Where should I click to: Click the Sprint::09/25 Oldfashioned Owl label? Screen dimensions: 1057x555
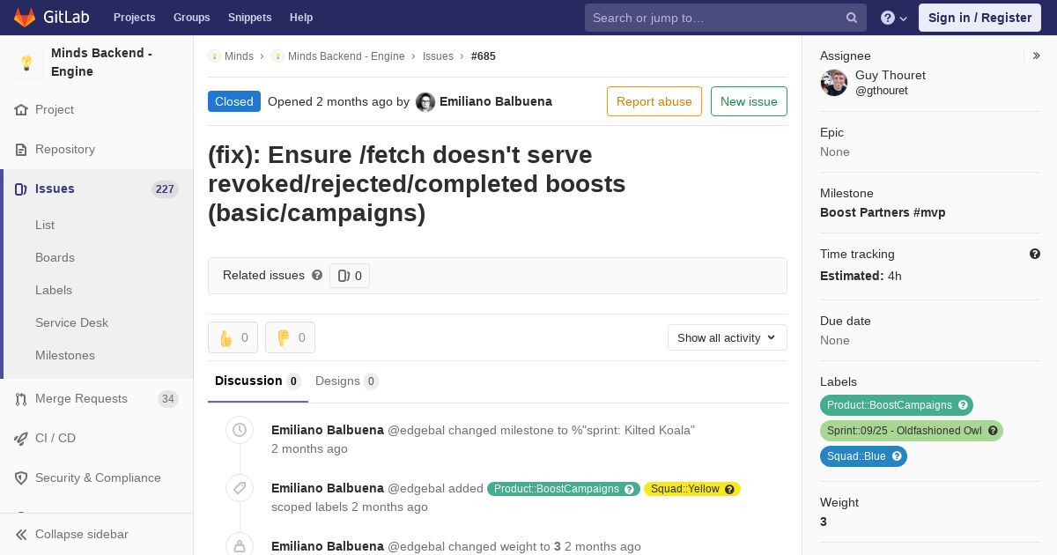tap(912, 431)
